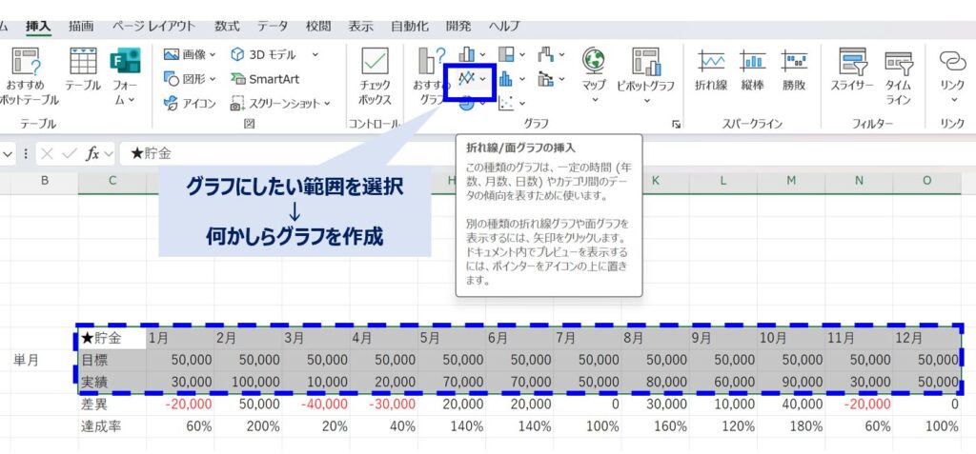This screenshot has height=454, width=976.
Task: Open the アイコン insert gallery
Action: [x=190, y=103]
